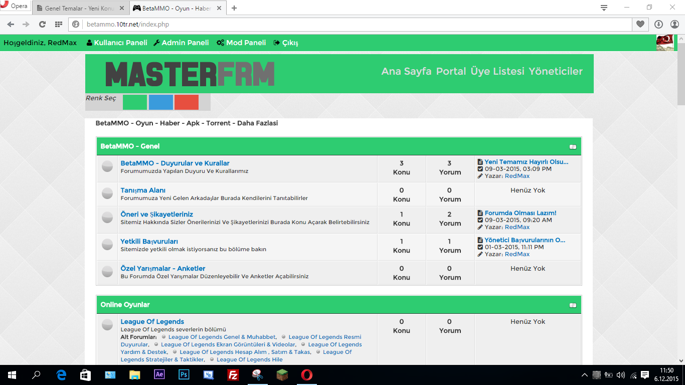Click the MASTERFRM logo
Viewport: 685px width, 385px height.
click(x=190, y=74)
